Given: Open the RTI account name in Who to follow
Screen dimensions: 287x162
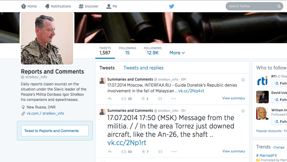Looking at the screenshot, I should point(274,77).
